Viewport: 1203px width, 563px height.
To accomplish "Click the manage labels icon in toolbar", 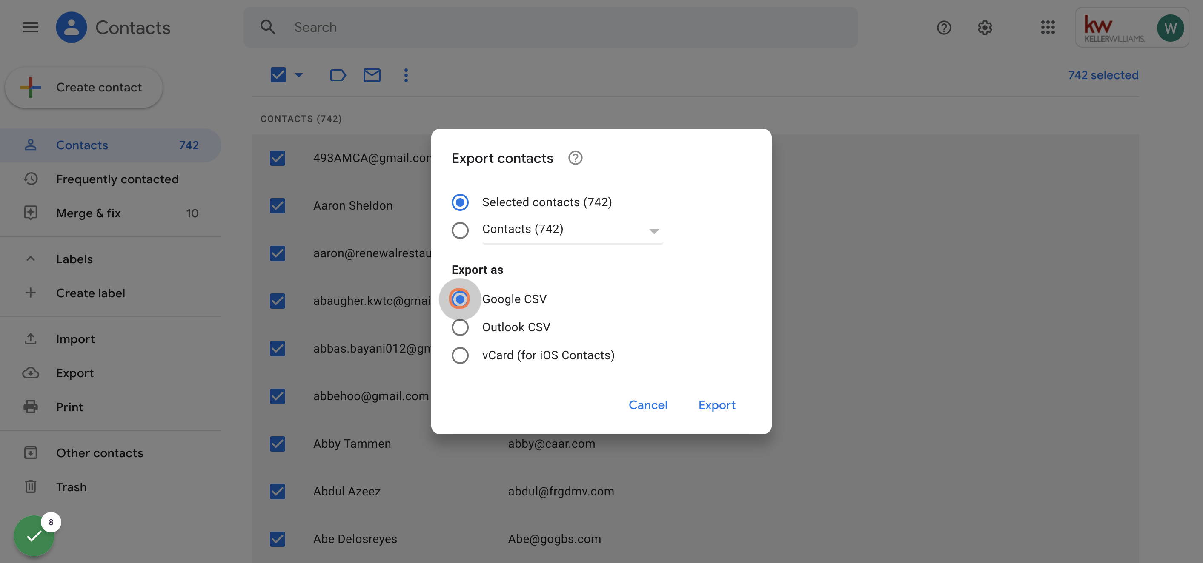I will (338, 75).
